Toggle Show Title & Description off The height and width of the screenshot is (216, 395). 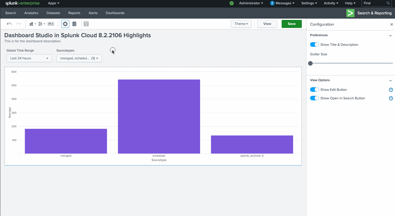pos(314,45)
